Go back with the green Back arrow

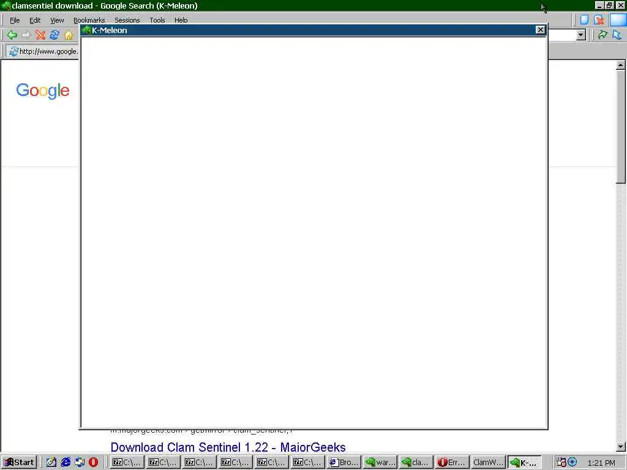click(x=12, y=35)
